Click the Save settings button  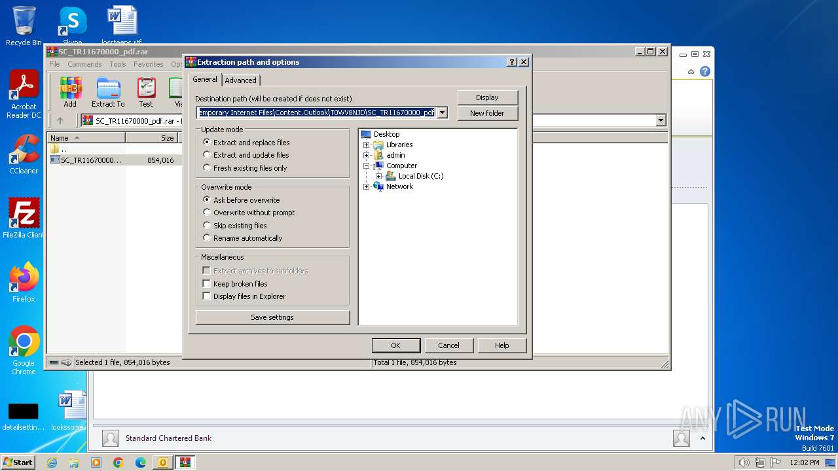(x=272, y=317)
